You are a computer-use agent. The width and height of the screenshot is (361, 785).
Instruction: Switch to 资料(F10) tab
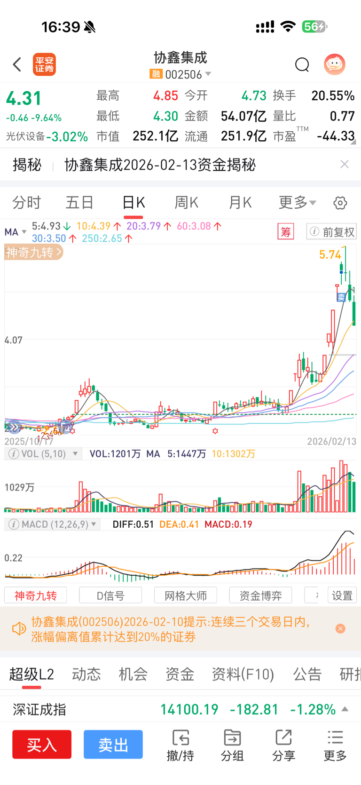tap(243, 674)
